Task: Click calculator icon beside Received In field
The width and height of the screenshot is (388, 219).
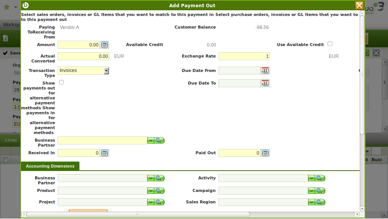Action: coord(105,153)
